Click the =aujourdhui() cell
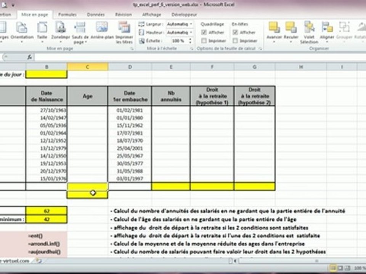This screenshot has width=366, height=274. tap(47, 252)
